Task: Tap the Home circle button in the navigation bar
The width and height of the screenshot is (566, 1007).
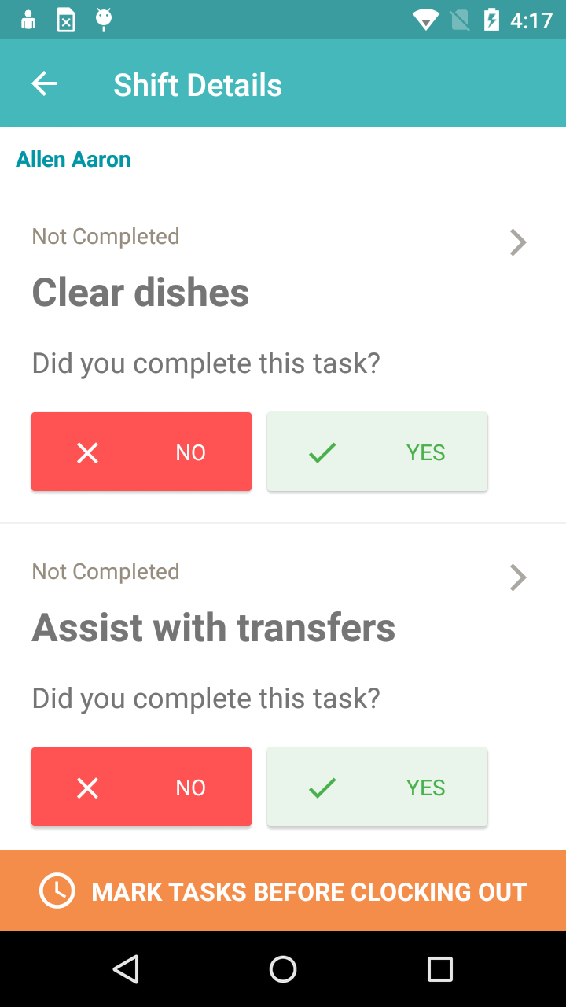Action: point(283,968)
